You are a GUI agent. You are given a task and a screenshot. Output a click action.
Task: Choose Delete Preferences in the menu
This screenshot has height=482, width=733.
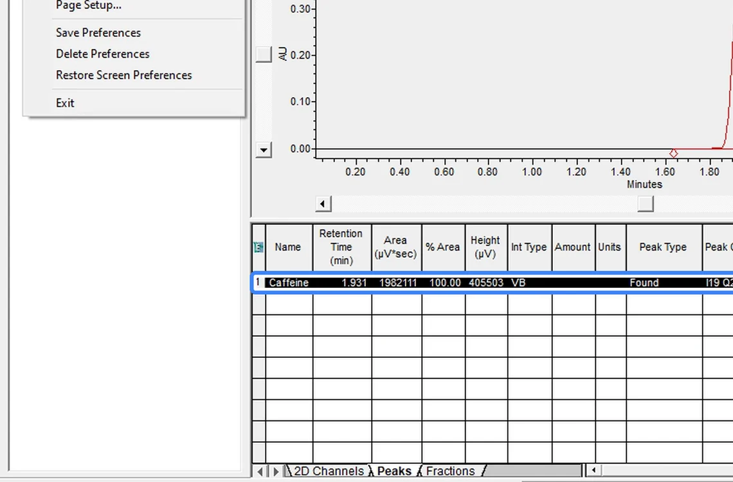[102, 54]
